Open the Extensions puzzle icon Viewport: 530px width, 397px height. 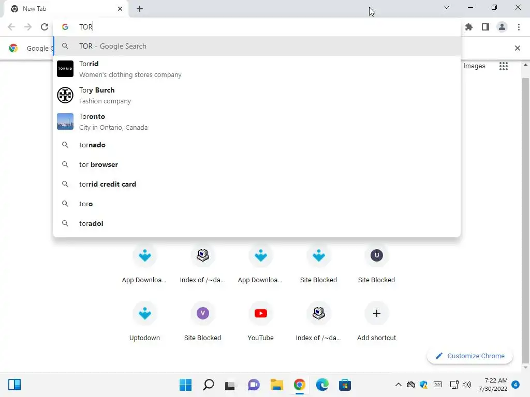tap(469, 27)
